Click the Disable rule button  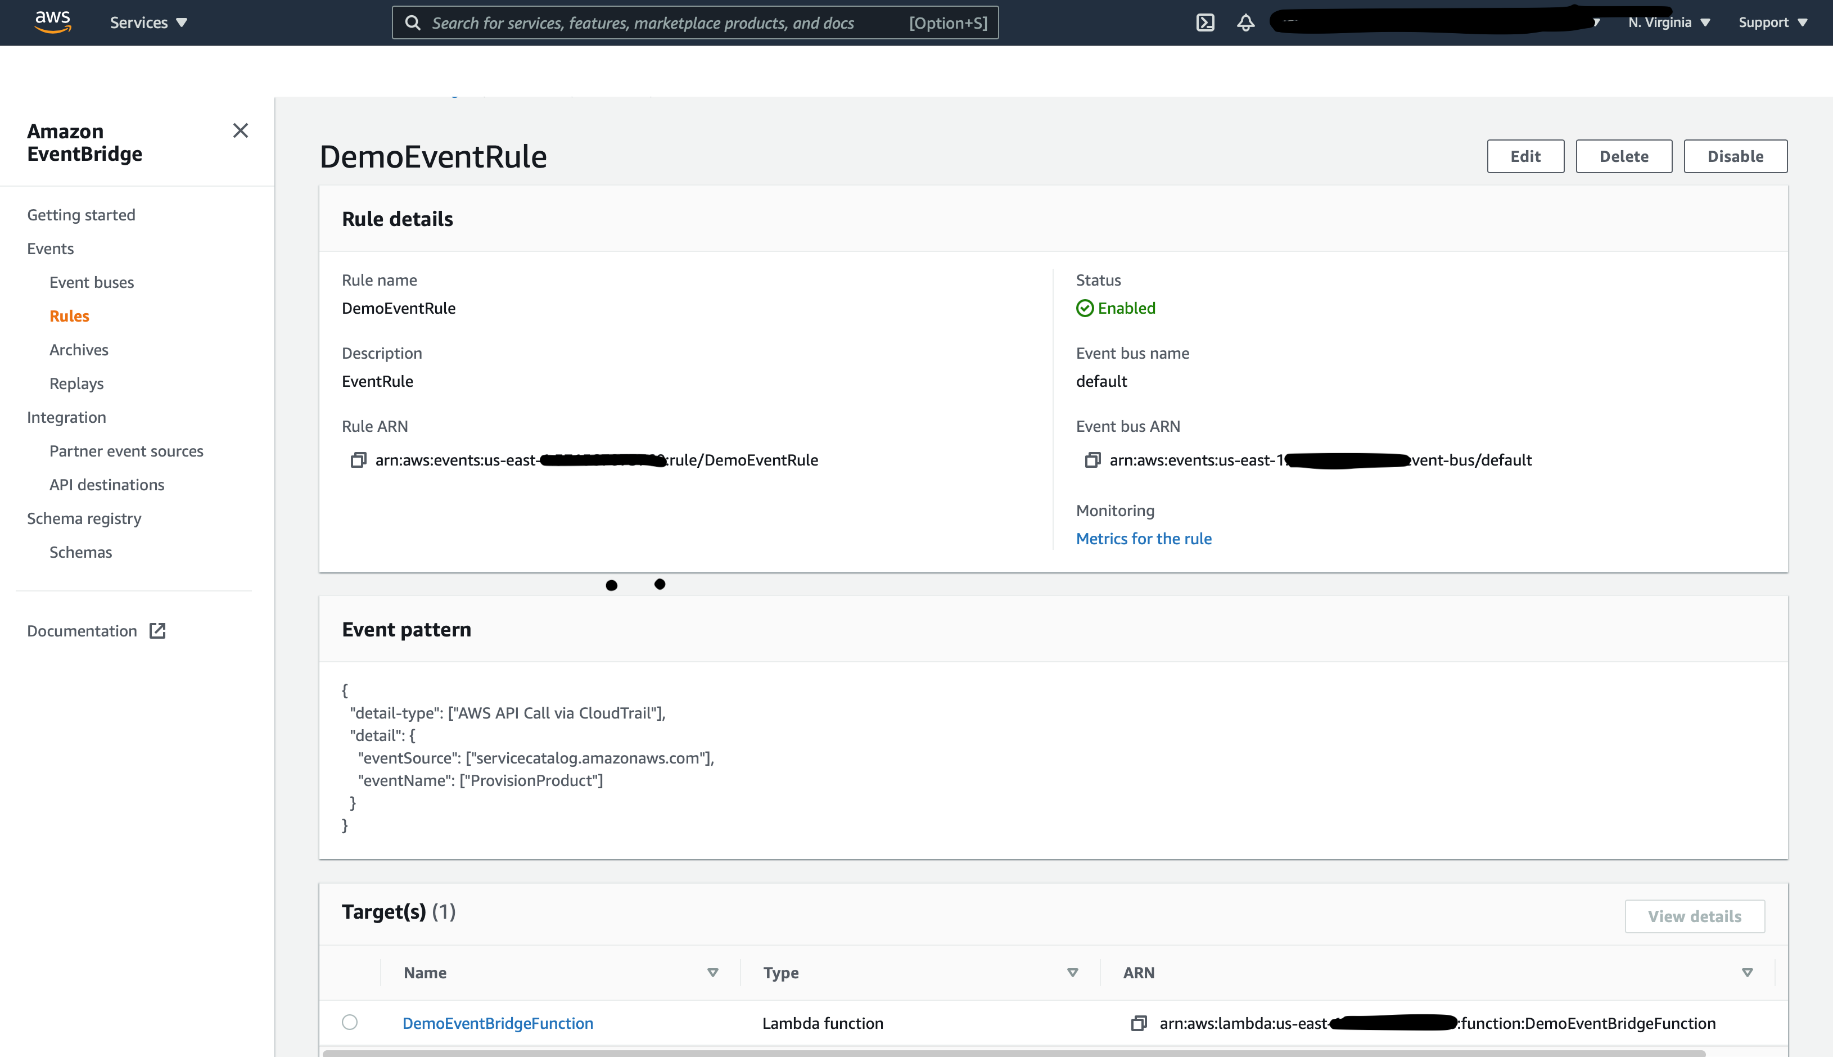[1735, 156]
